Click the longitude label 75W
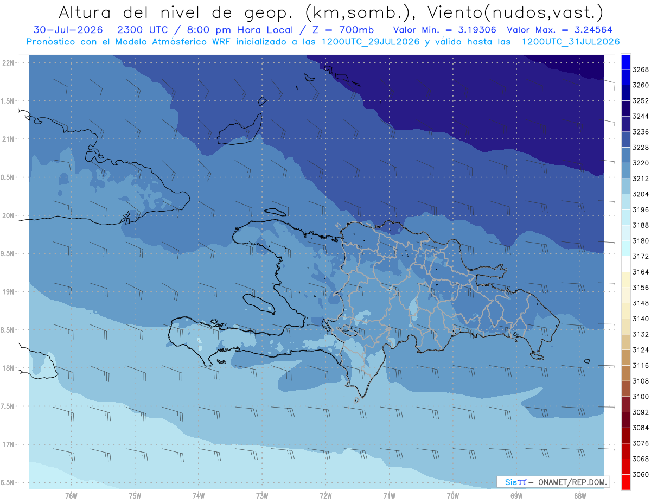 click(135, 495)
